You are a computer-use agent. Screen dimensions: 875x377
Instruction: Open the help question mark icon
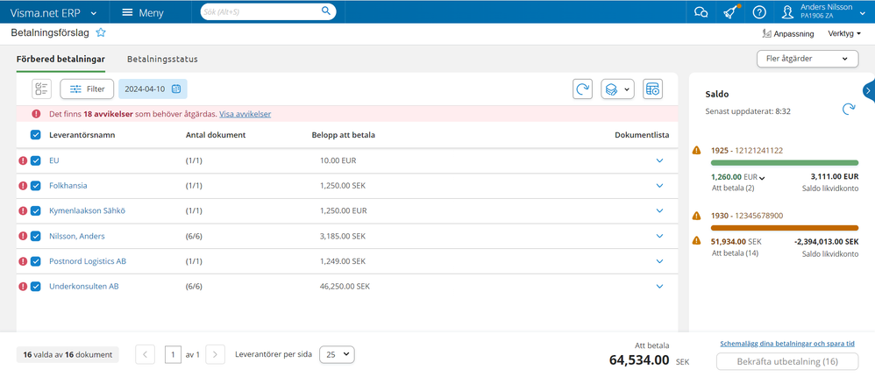(x=759, y=11)
